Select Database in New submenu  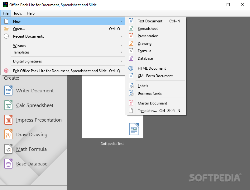click(156, 58)
